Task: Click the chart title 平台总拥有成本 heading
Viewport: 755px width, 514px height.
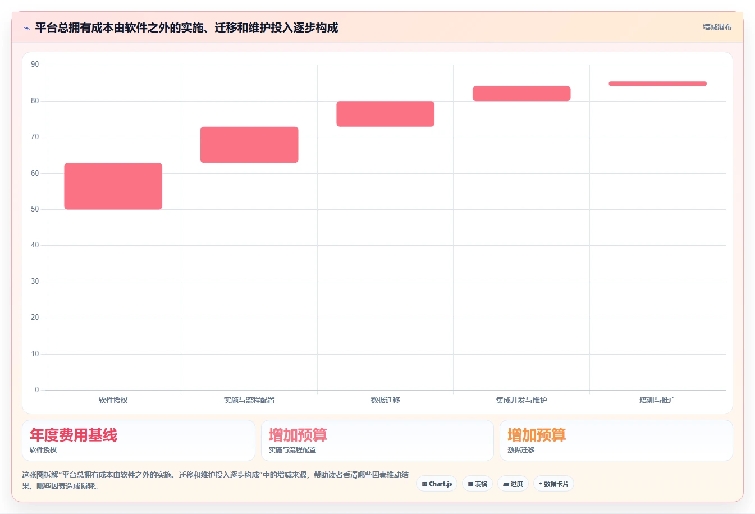Action: pyautogui.click(x=186, y=28)
